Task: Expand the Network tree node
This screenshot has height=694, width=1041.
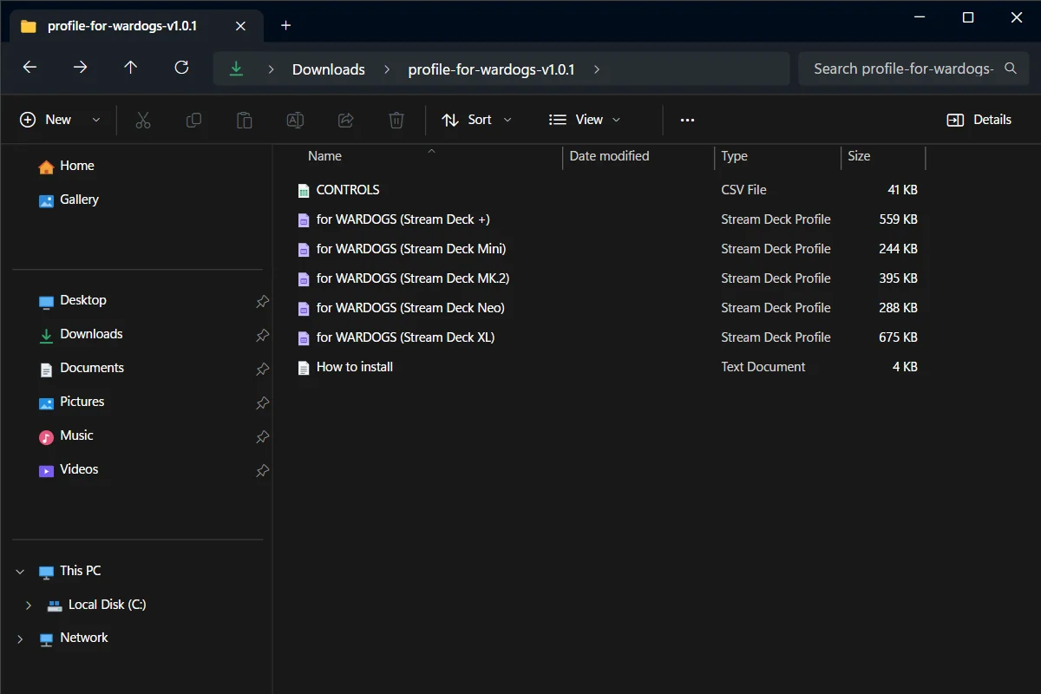Action: pos(20,638)
